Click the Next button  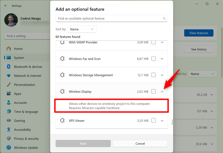83,143
